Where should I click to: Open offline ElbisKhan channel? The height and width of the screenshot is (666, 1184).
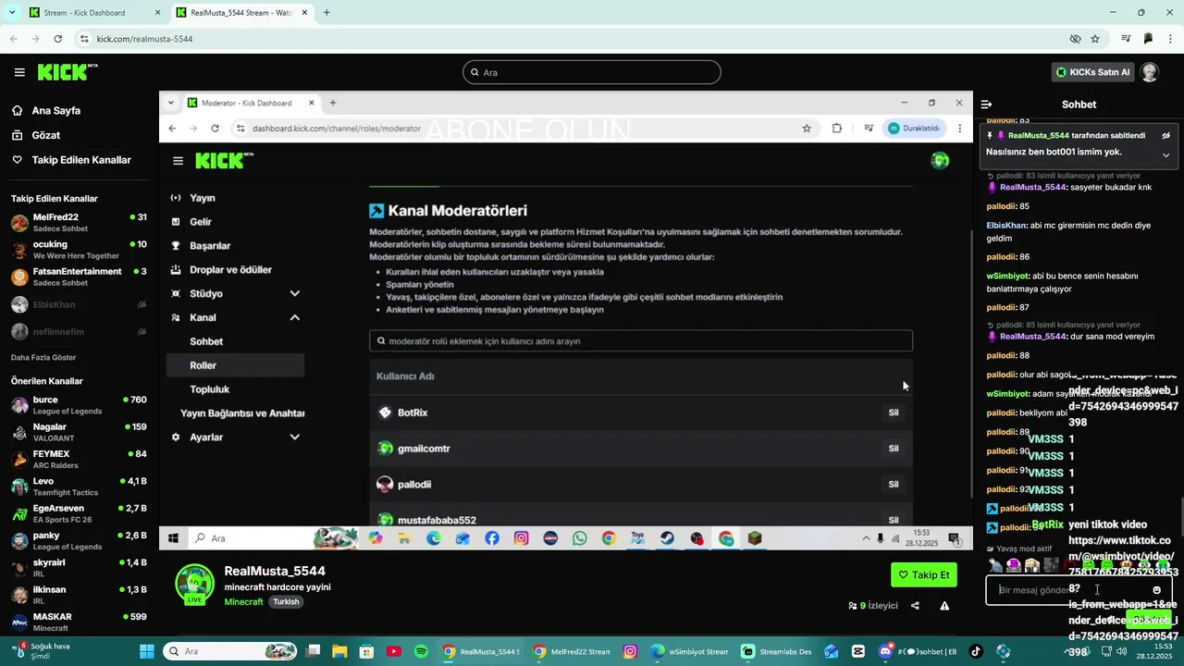click(79, 304)
